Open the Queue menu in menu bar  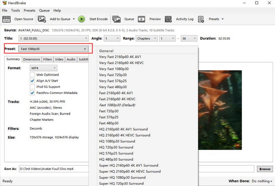44,11
